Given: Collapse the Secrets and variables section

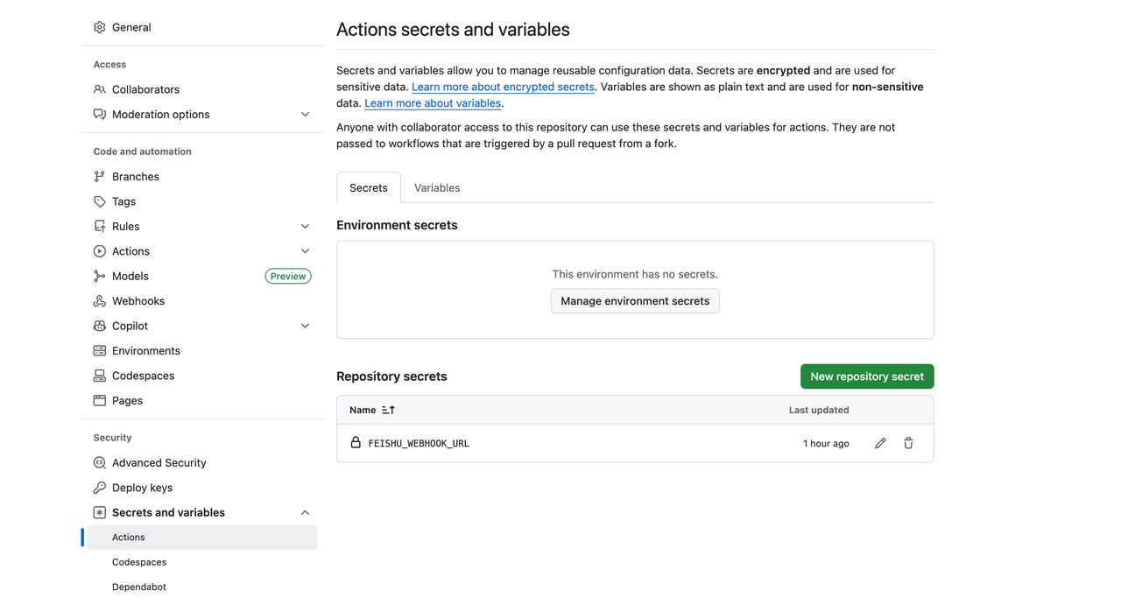Looking at the screenshot, I should (305, 513).
